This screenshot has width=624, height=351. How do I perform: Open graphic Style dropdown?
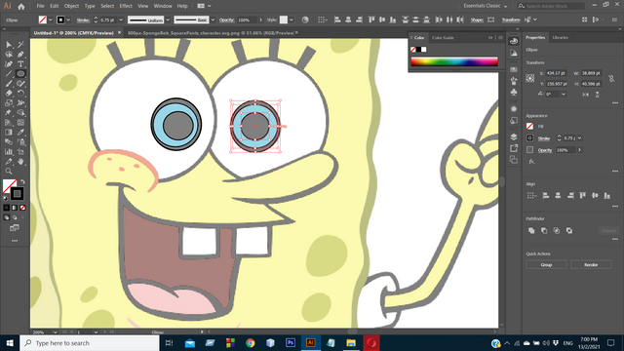(x=292, y=19)
